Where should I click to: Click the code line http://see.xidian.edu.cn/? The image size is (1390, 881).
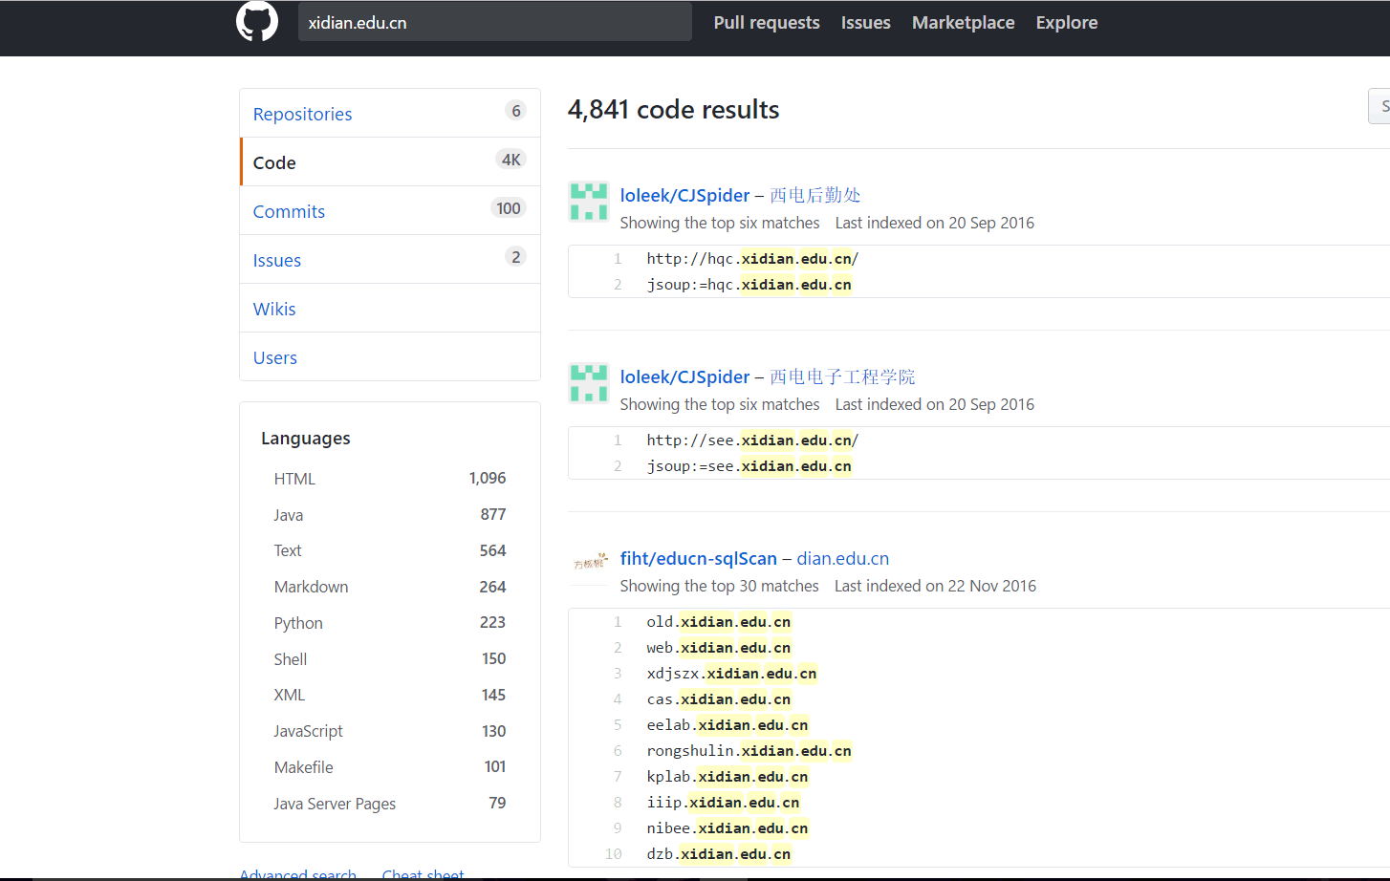(752, 440)
